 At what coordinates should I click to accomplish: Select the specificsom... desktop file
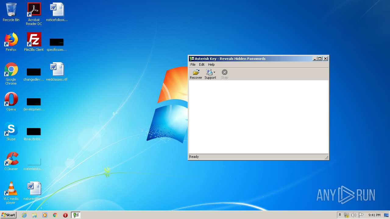57,44
